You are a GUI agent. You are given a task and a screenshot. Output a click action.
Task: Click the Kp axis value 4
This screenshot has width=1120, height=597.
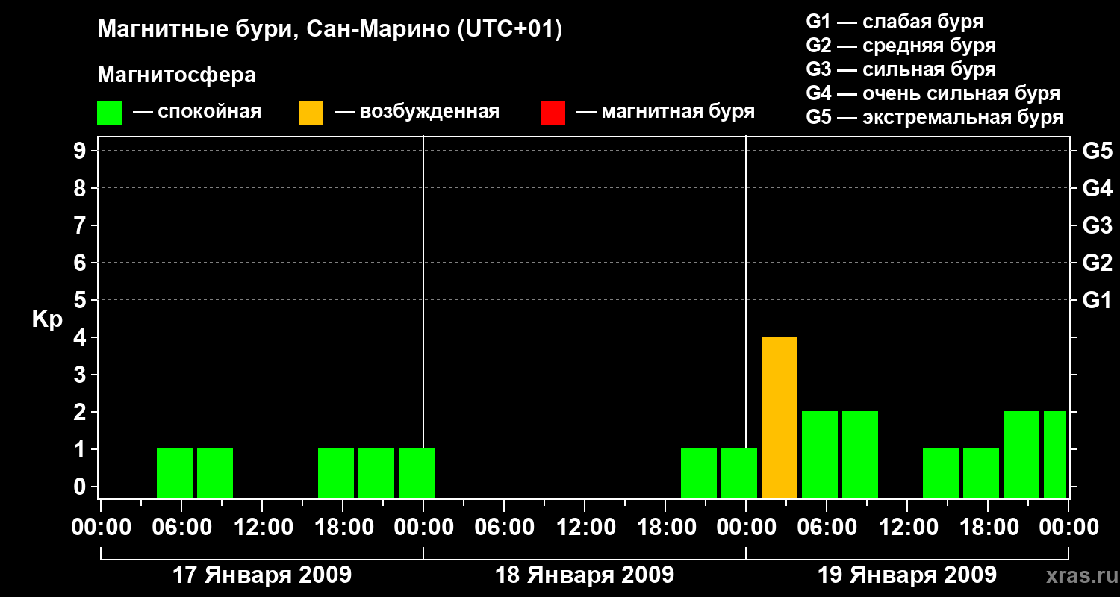coord(81,337)
